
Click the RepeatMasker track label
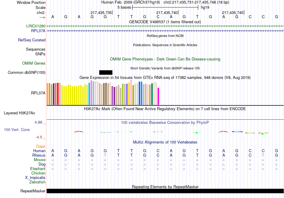[33, 191]
